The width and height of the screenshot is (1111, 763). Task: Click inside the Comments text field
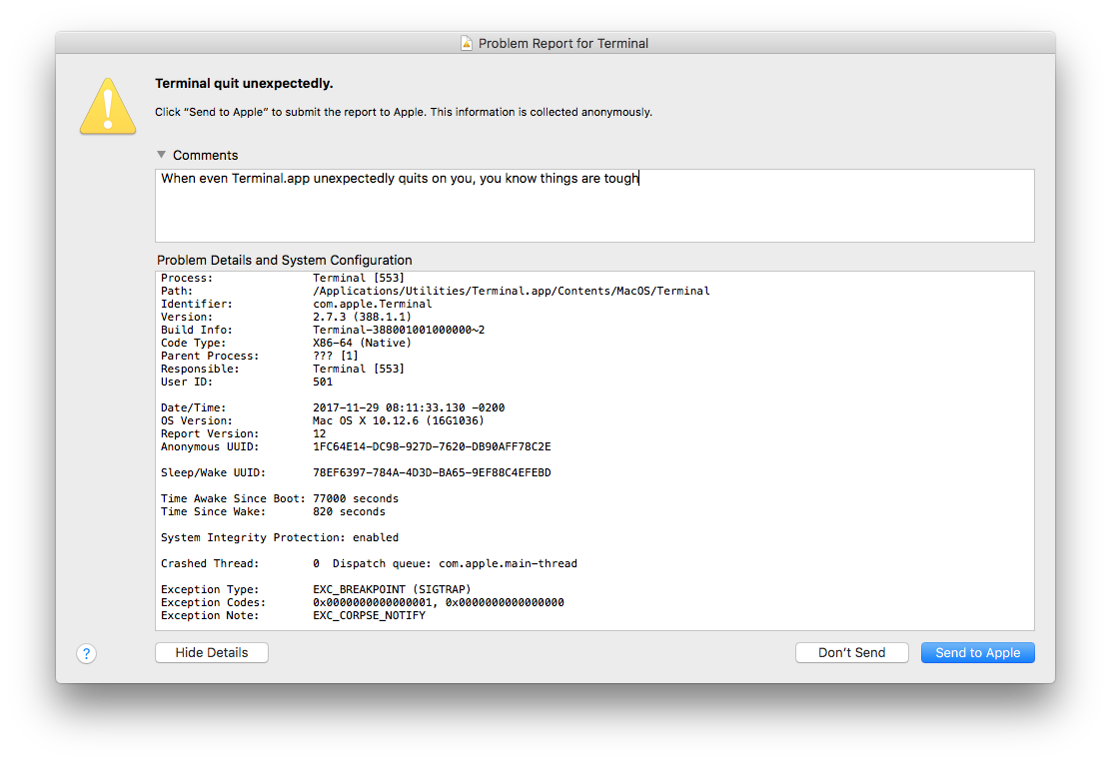pyautogui.click(x=594, y=206)
